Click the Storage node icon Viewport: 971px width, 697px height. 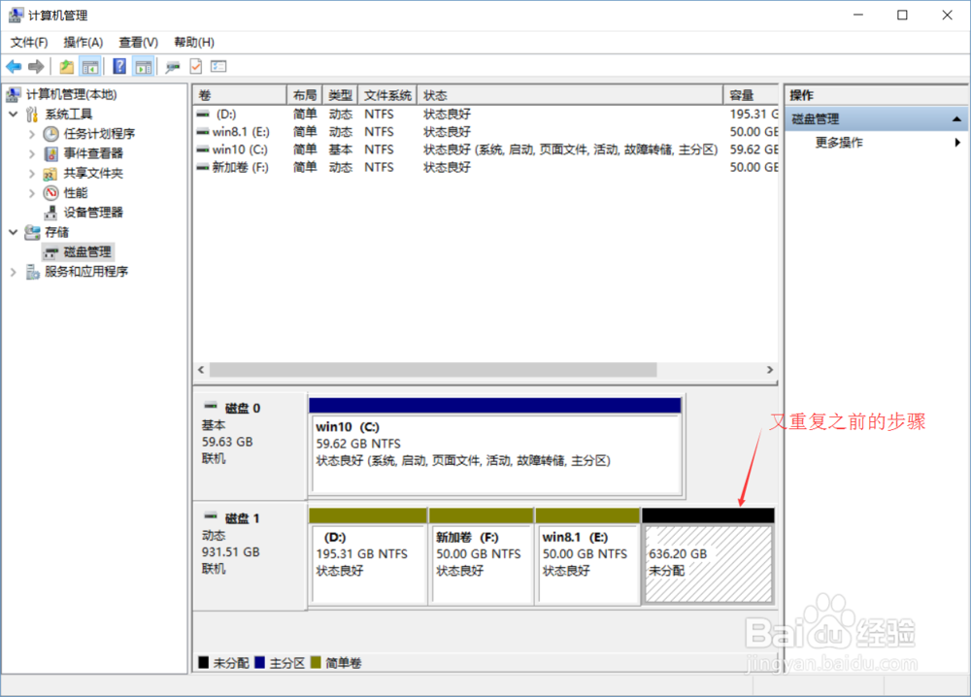32,232
